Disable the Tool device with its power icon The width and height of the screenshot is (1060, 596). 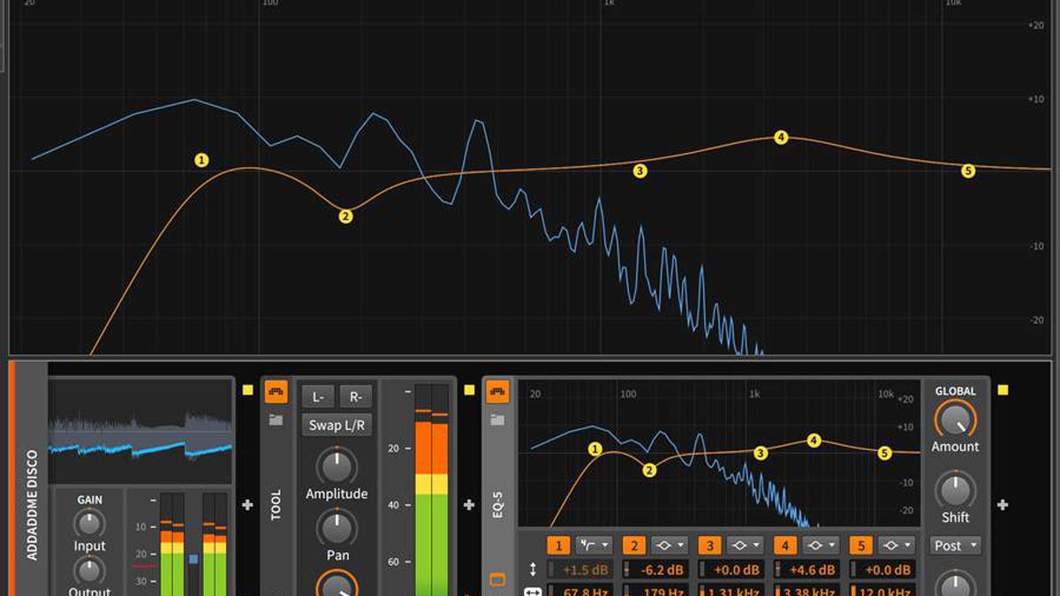pyautogui.click(x=276, y=393)
